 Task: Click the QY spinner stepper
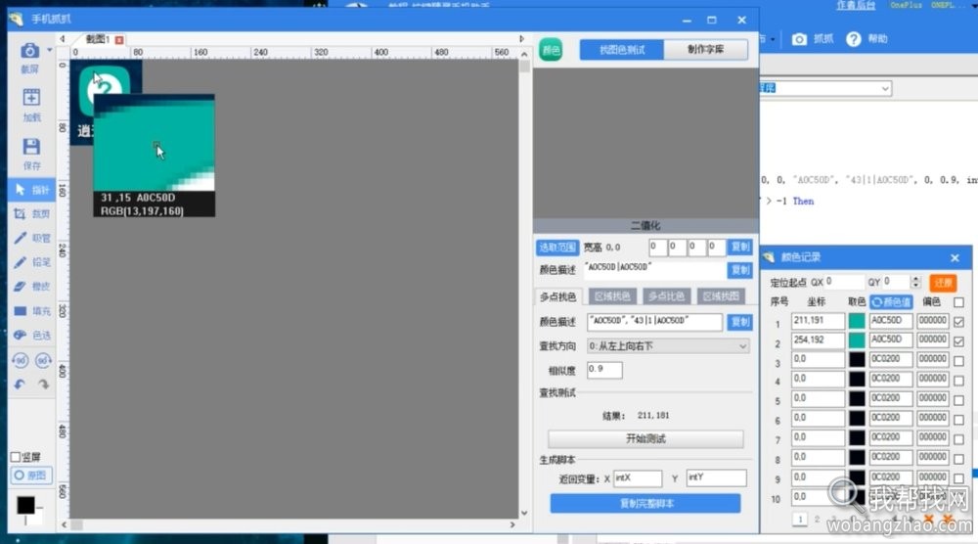click(x=915, y=282)
